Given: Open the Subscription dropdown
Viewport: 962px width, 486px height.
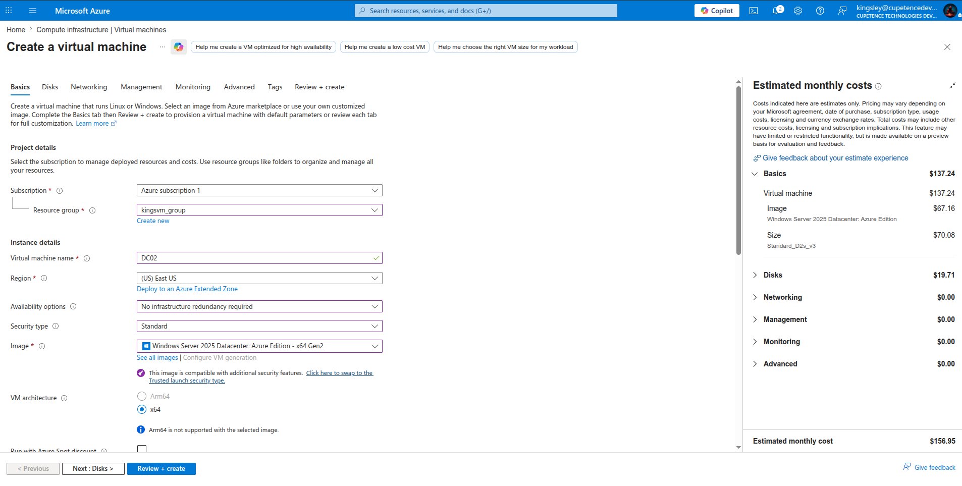Looking at the screenshot, I should (259, 190).
